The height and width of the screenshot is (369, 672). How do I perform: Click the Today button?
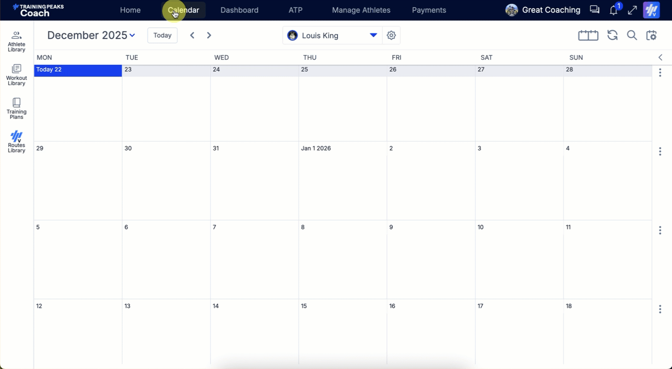[x=163, y=35]
